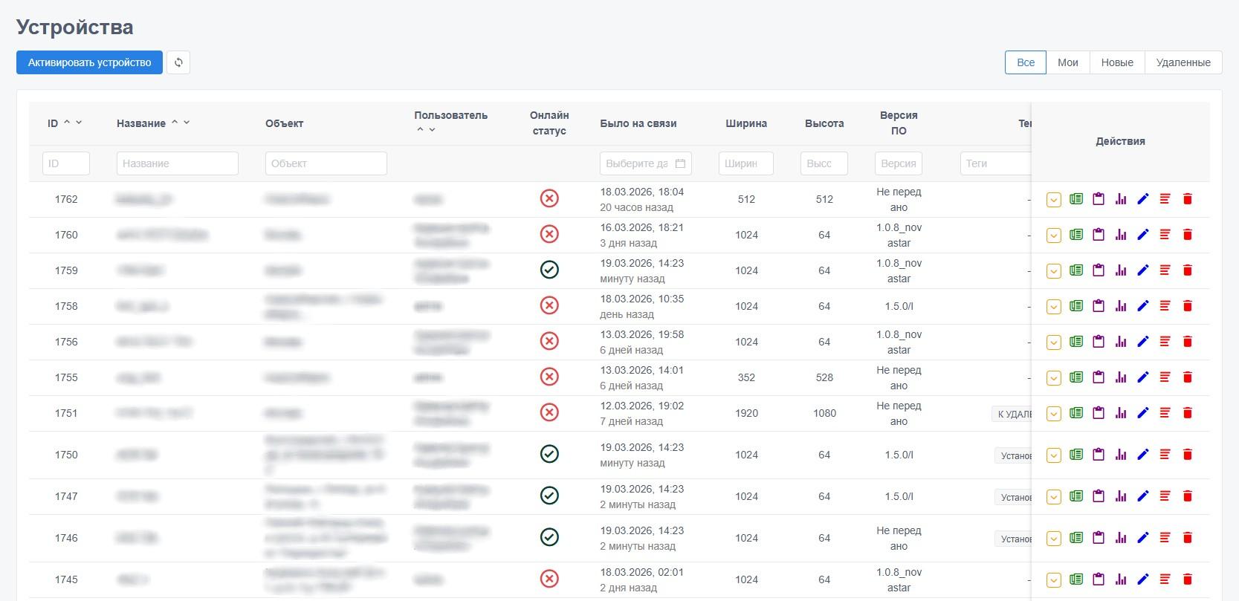Click the Ширина filter field
The height and width of the screenshot is (601, 1239).
tap(746, 163)
